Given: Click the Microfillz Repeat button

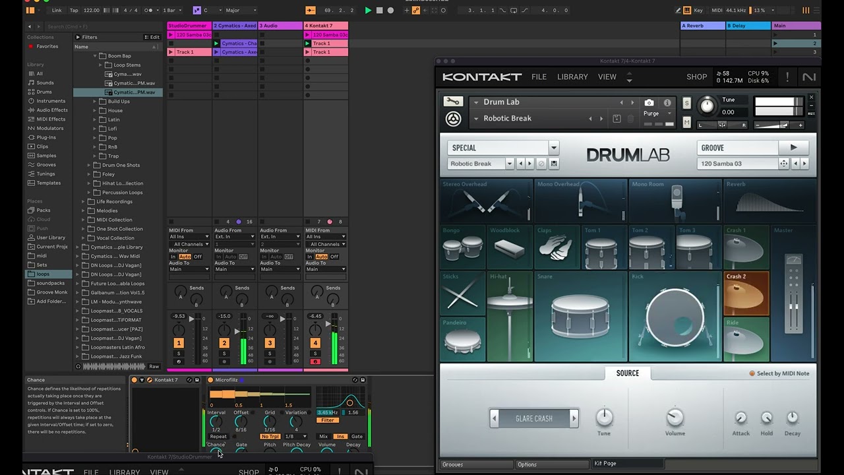Looking at the screenshot, I should point(218,436).
